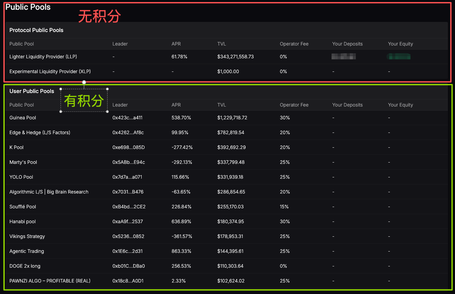Select the Guinea Pool row
455x294 pixels.
(23, 118)
